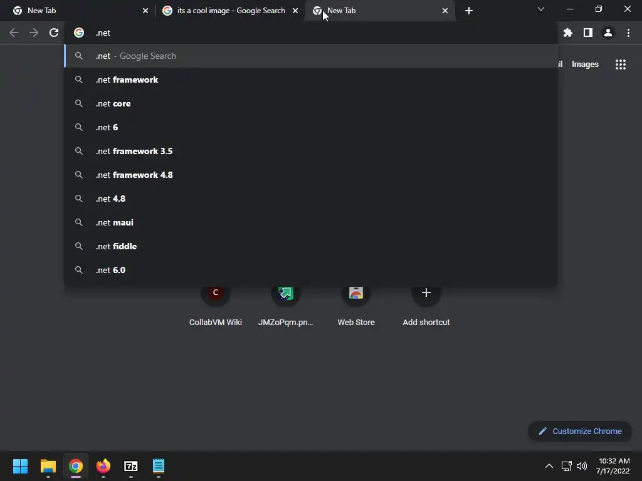Image resolution: width=642 pixels, height=481 pixels.
Task: Open File Explorer from taskbar
Action: (x=48, y=466)
